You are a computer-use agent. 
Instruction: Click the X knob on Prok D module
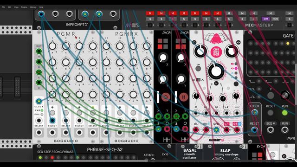163,58
